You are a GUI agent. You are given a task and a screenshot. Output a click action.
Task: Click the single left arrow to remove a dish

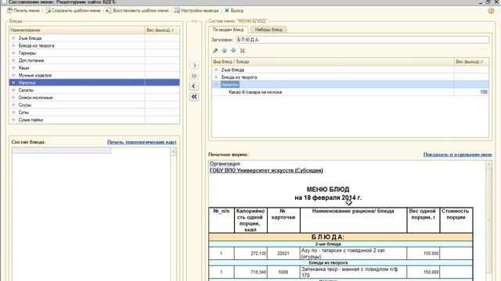pos(194,87)
